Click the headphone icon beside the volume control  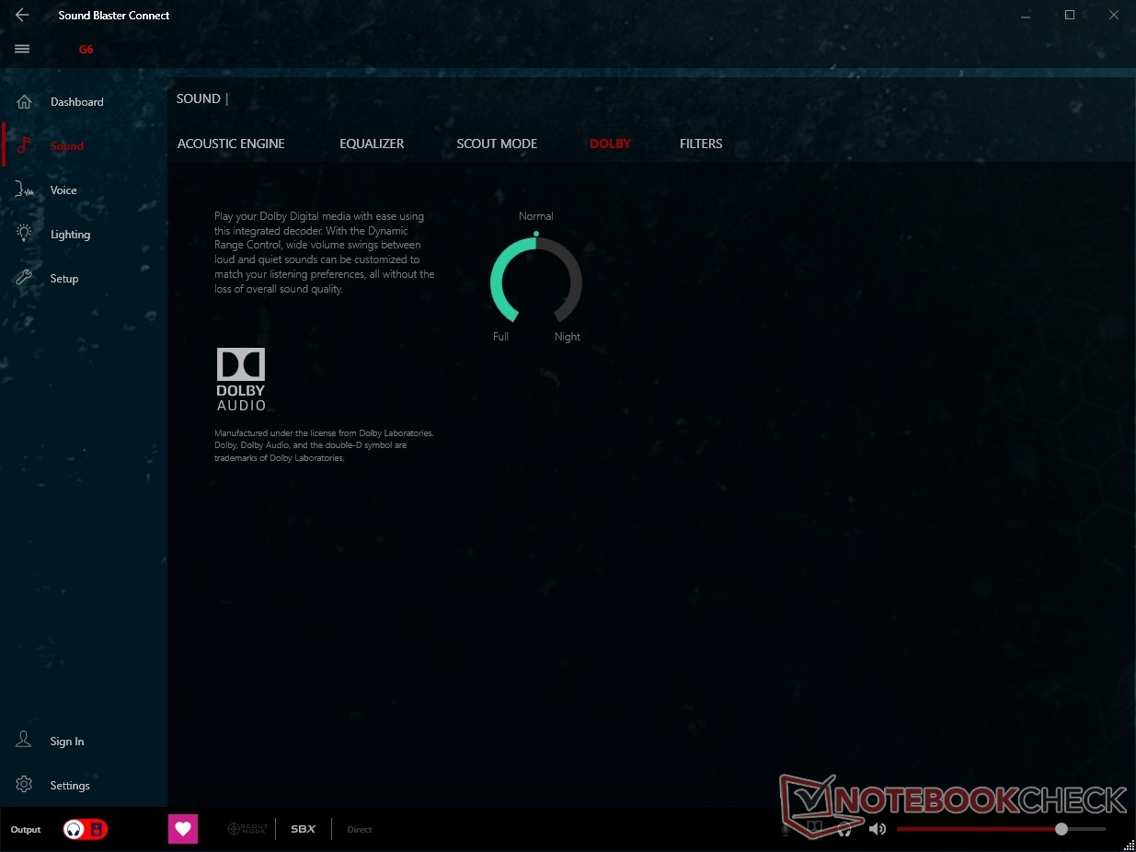(x=845, y=829)
